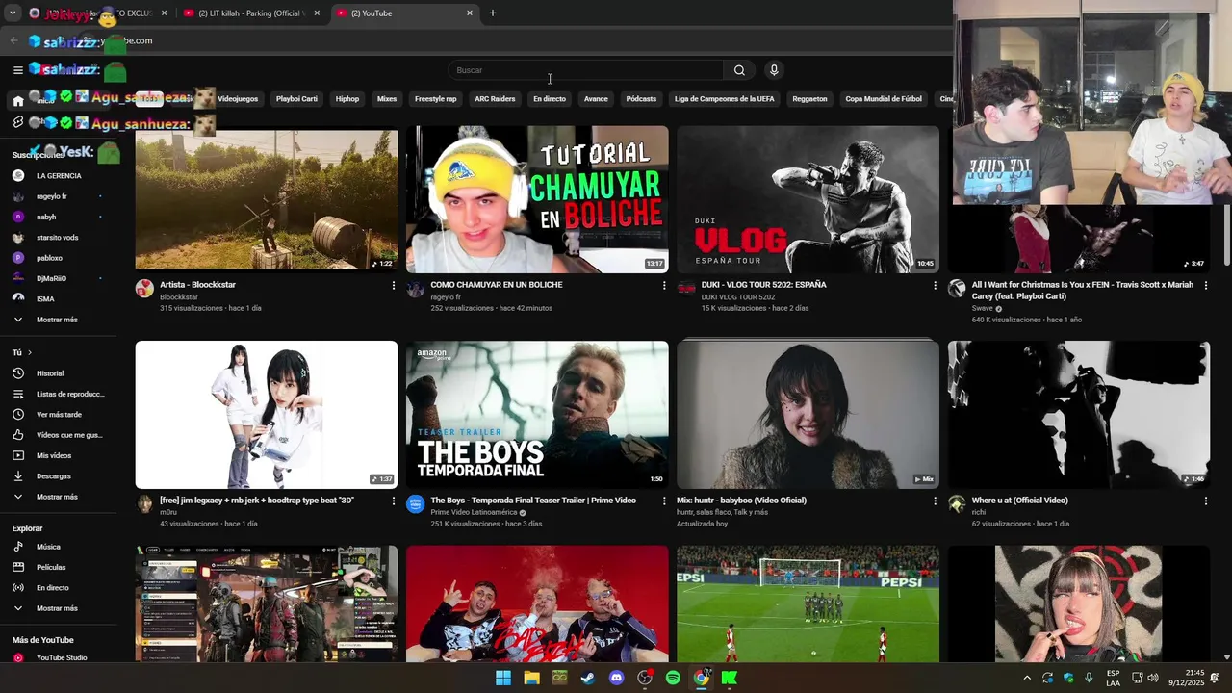Open Descargas in sidebar

click(x=54, y=476)
